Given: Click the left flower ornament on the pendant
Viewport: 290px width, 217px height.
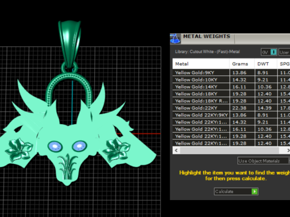Looking at the screenshot, I should pyautogui.click(x=19, y=149).
